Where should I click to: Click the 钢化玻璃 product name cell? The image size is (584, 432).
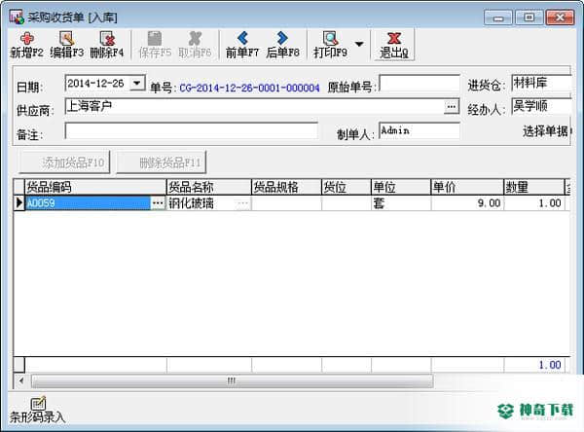click(201, 203)
